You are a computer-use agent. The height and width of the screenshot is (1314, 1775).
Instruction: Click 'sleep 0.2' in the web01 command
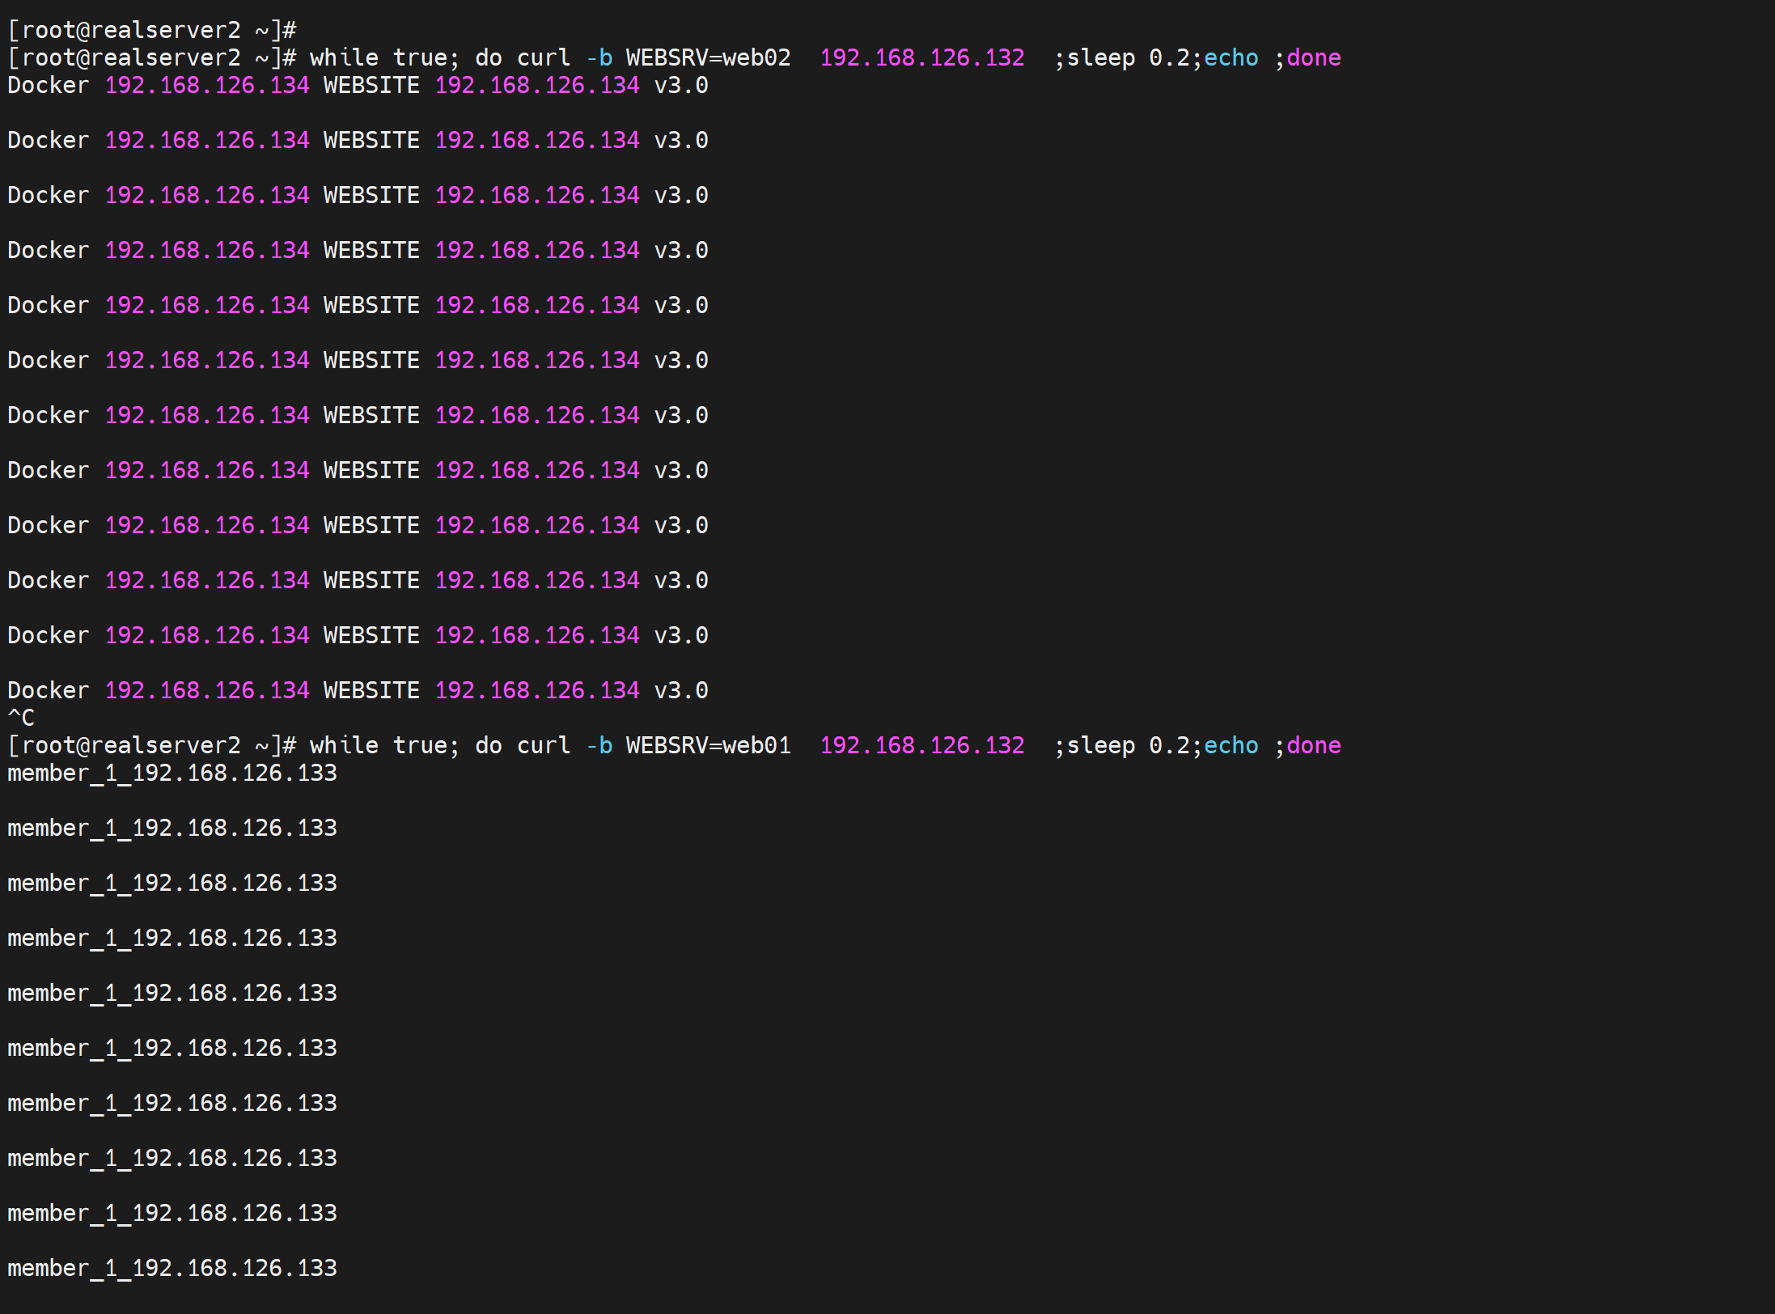1128,745
